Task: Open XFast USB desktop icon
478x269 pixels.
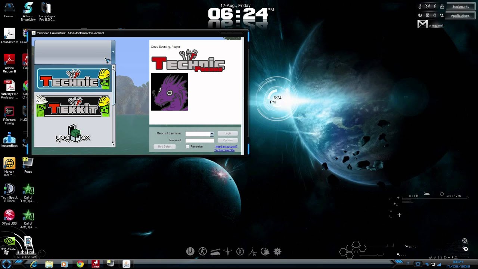Action: [9, 217]
